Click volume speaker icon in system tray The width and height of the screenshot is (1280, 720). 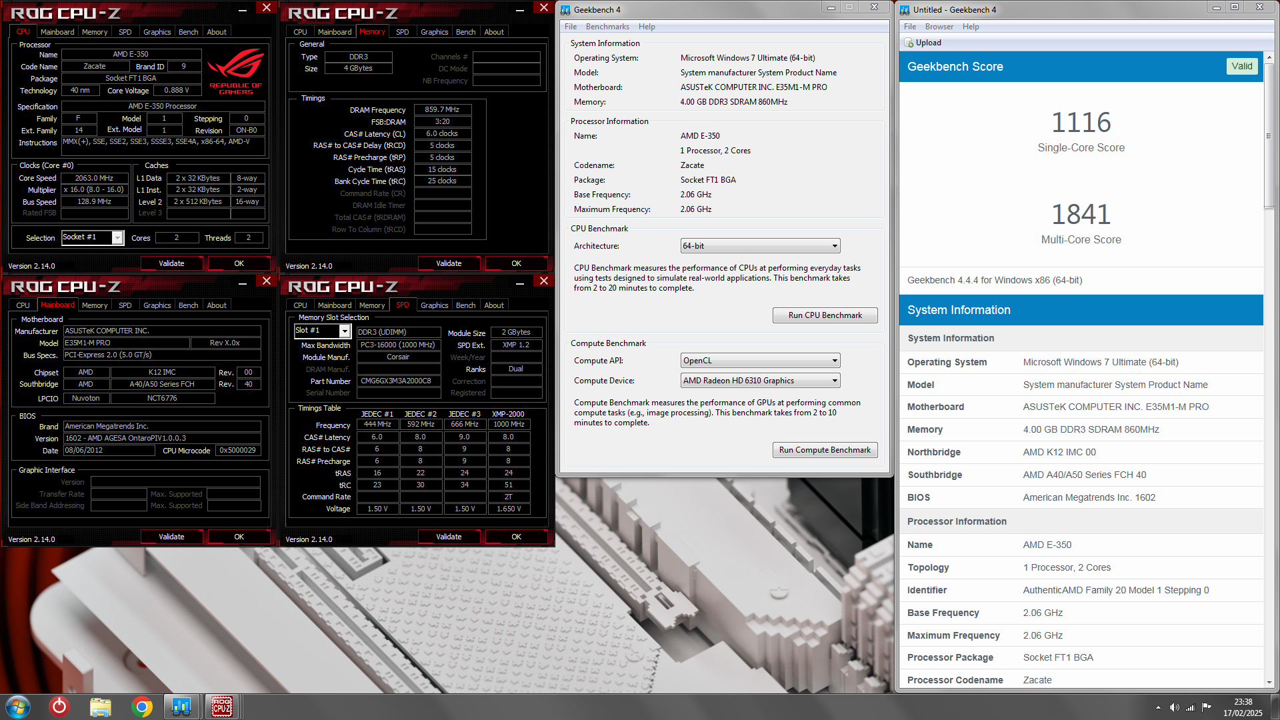click(x=1174, y=707)
